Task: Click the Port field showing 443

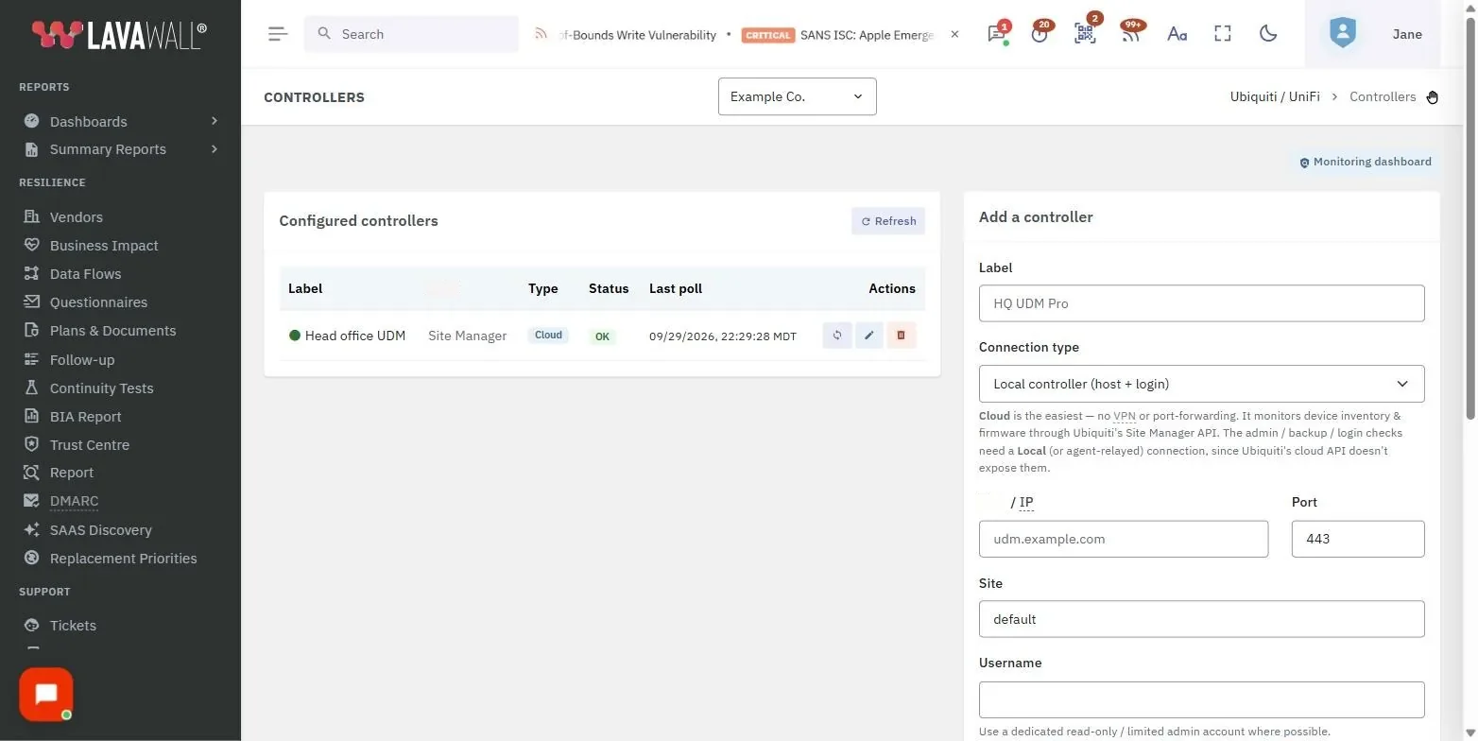Action: [x=1358, y=539]
